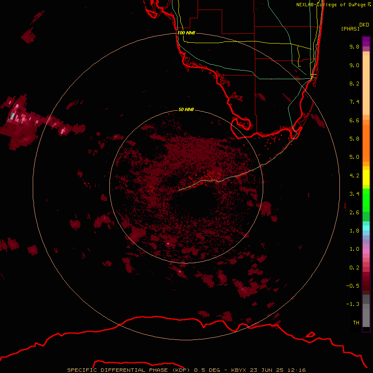Click the pink segment of the color bar
The width and height of the screenshot is (373, 373).
tap(366, 251)
